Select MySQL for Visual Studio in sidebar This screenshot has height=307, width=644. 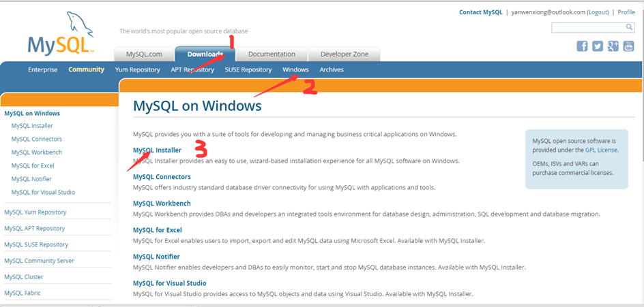(x=43, y=192)
